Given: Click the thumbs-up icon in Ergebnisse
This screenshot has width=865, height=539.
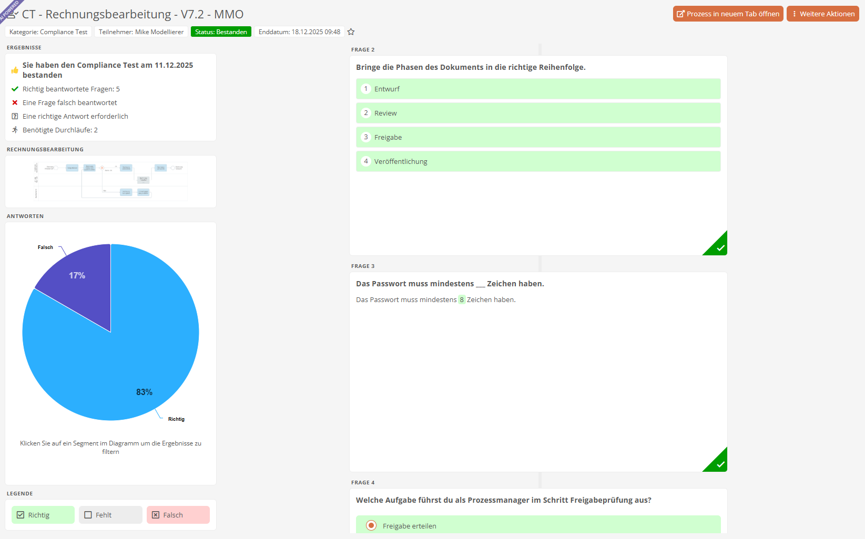Looking at the screenshot, I should point(15,70).
